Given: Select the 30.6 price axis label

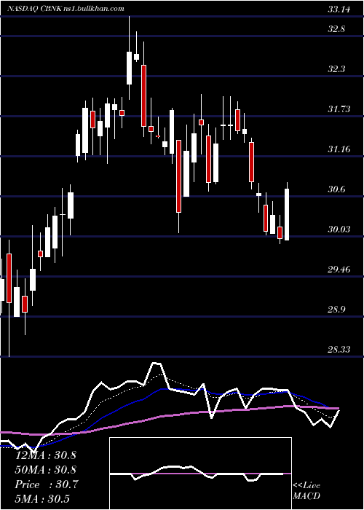Looking at the screenshot, I should (x=336, y=189).
